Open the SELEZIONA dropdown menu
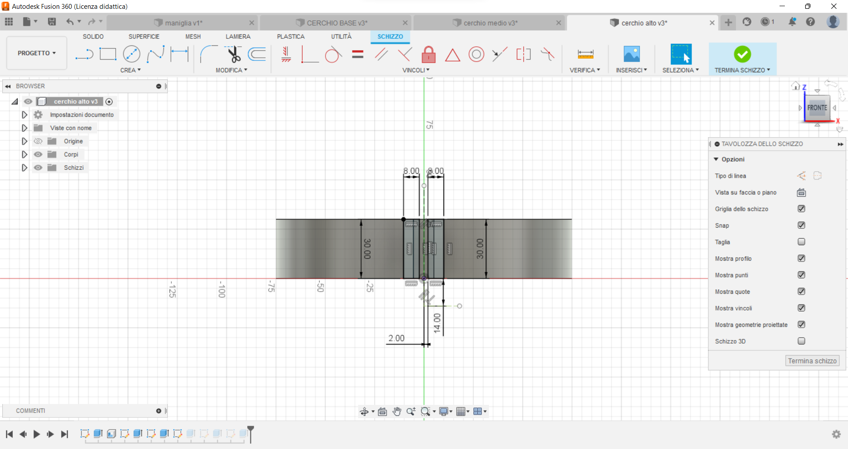This screenshot has width=848, height=449. click(x=681, y=70)
